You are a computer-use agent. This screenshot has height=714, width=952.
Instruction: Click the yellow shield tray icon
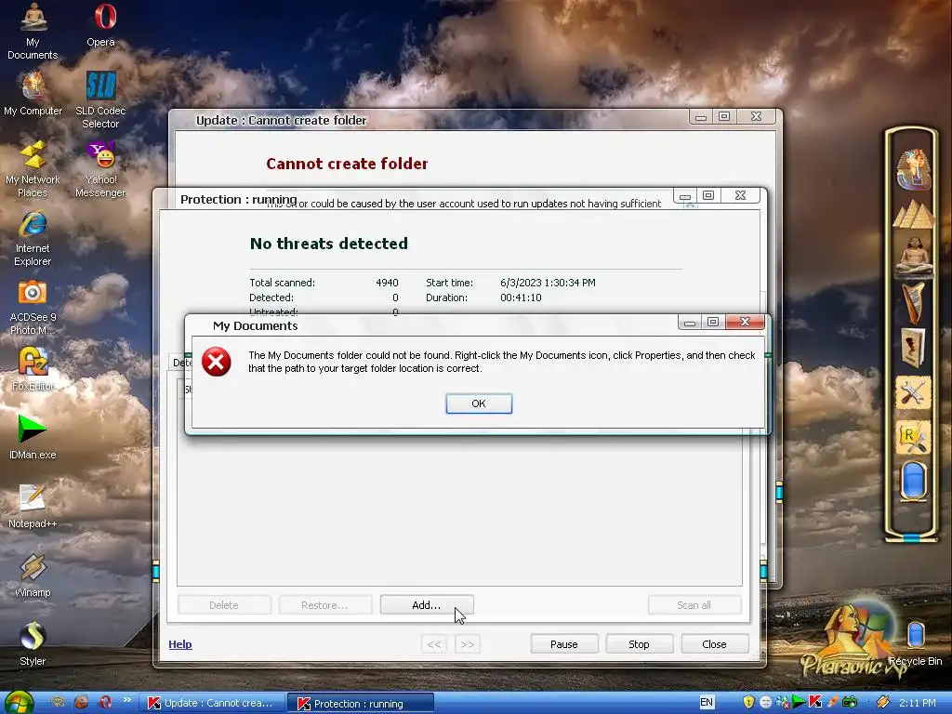pos(748,703)
